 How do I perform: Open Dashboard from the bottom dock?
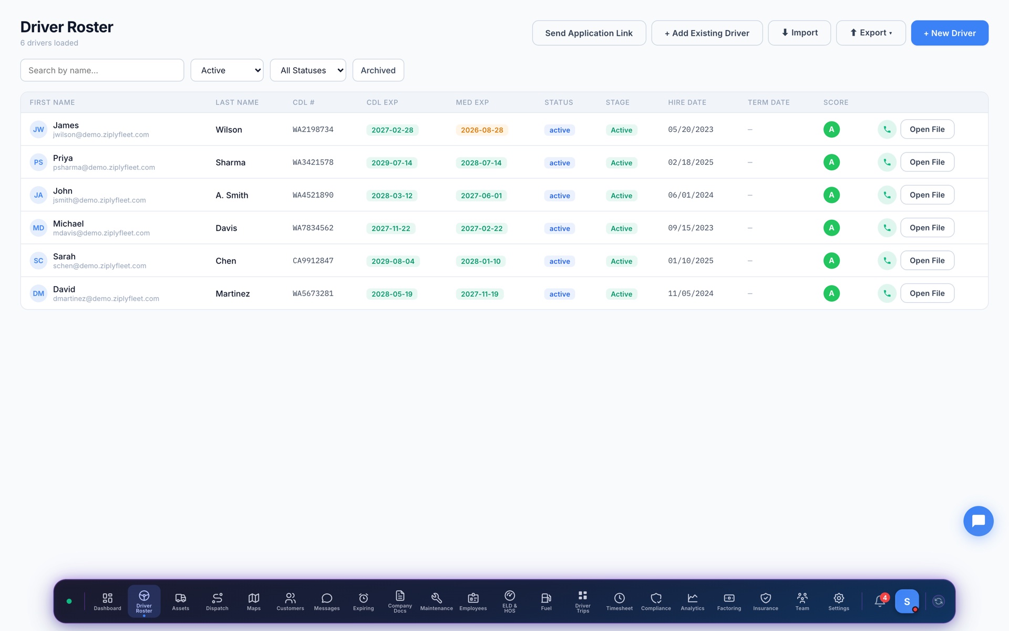tap(107, 601)
